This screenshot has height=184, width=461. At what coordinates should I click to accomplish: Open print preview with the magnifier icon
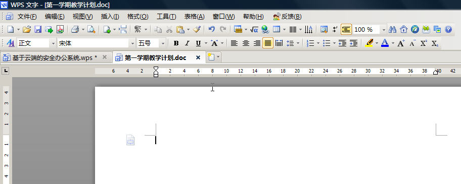coord(91,29)
